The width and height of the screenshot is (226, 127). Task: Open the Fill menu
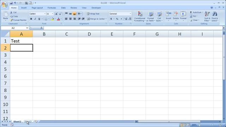coord(194,16)
